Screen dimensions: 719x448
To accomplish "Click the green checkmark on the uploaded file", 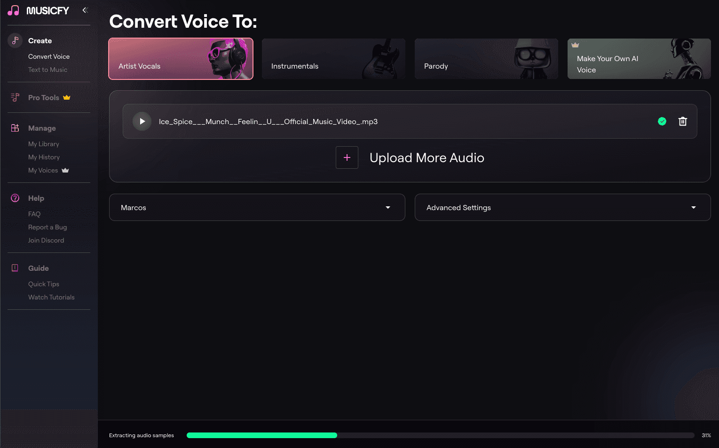I will pyautogui.click(x=662, y=121).
